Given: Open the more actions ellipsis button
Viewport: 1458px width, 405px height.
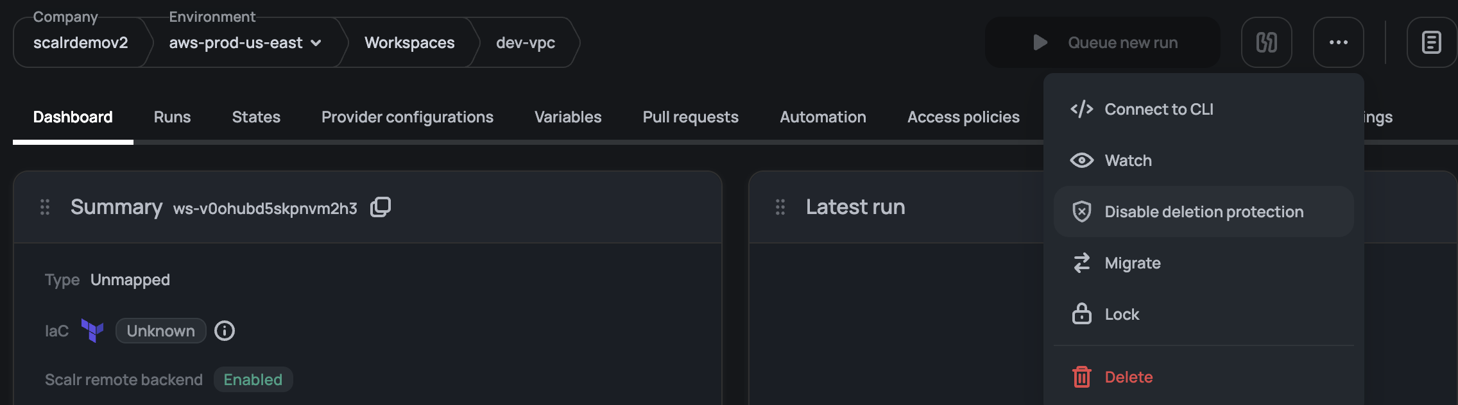Looking at the screenshot, I should coord(1339,42).
